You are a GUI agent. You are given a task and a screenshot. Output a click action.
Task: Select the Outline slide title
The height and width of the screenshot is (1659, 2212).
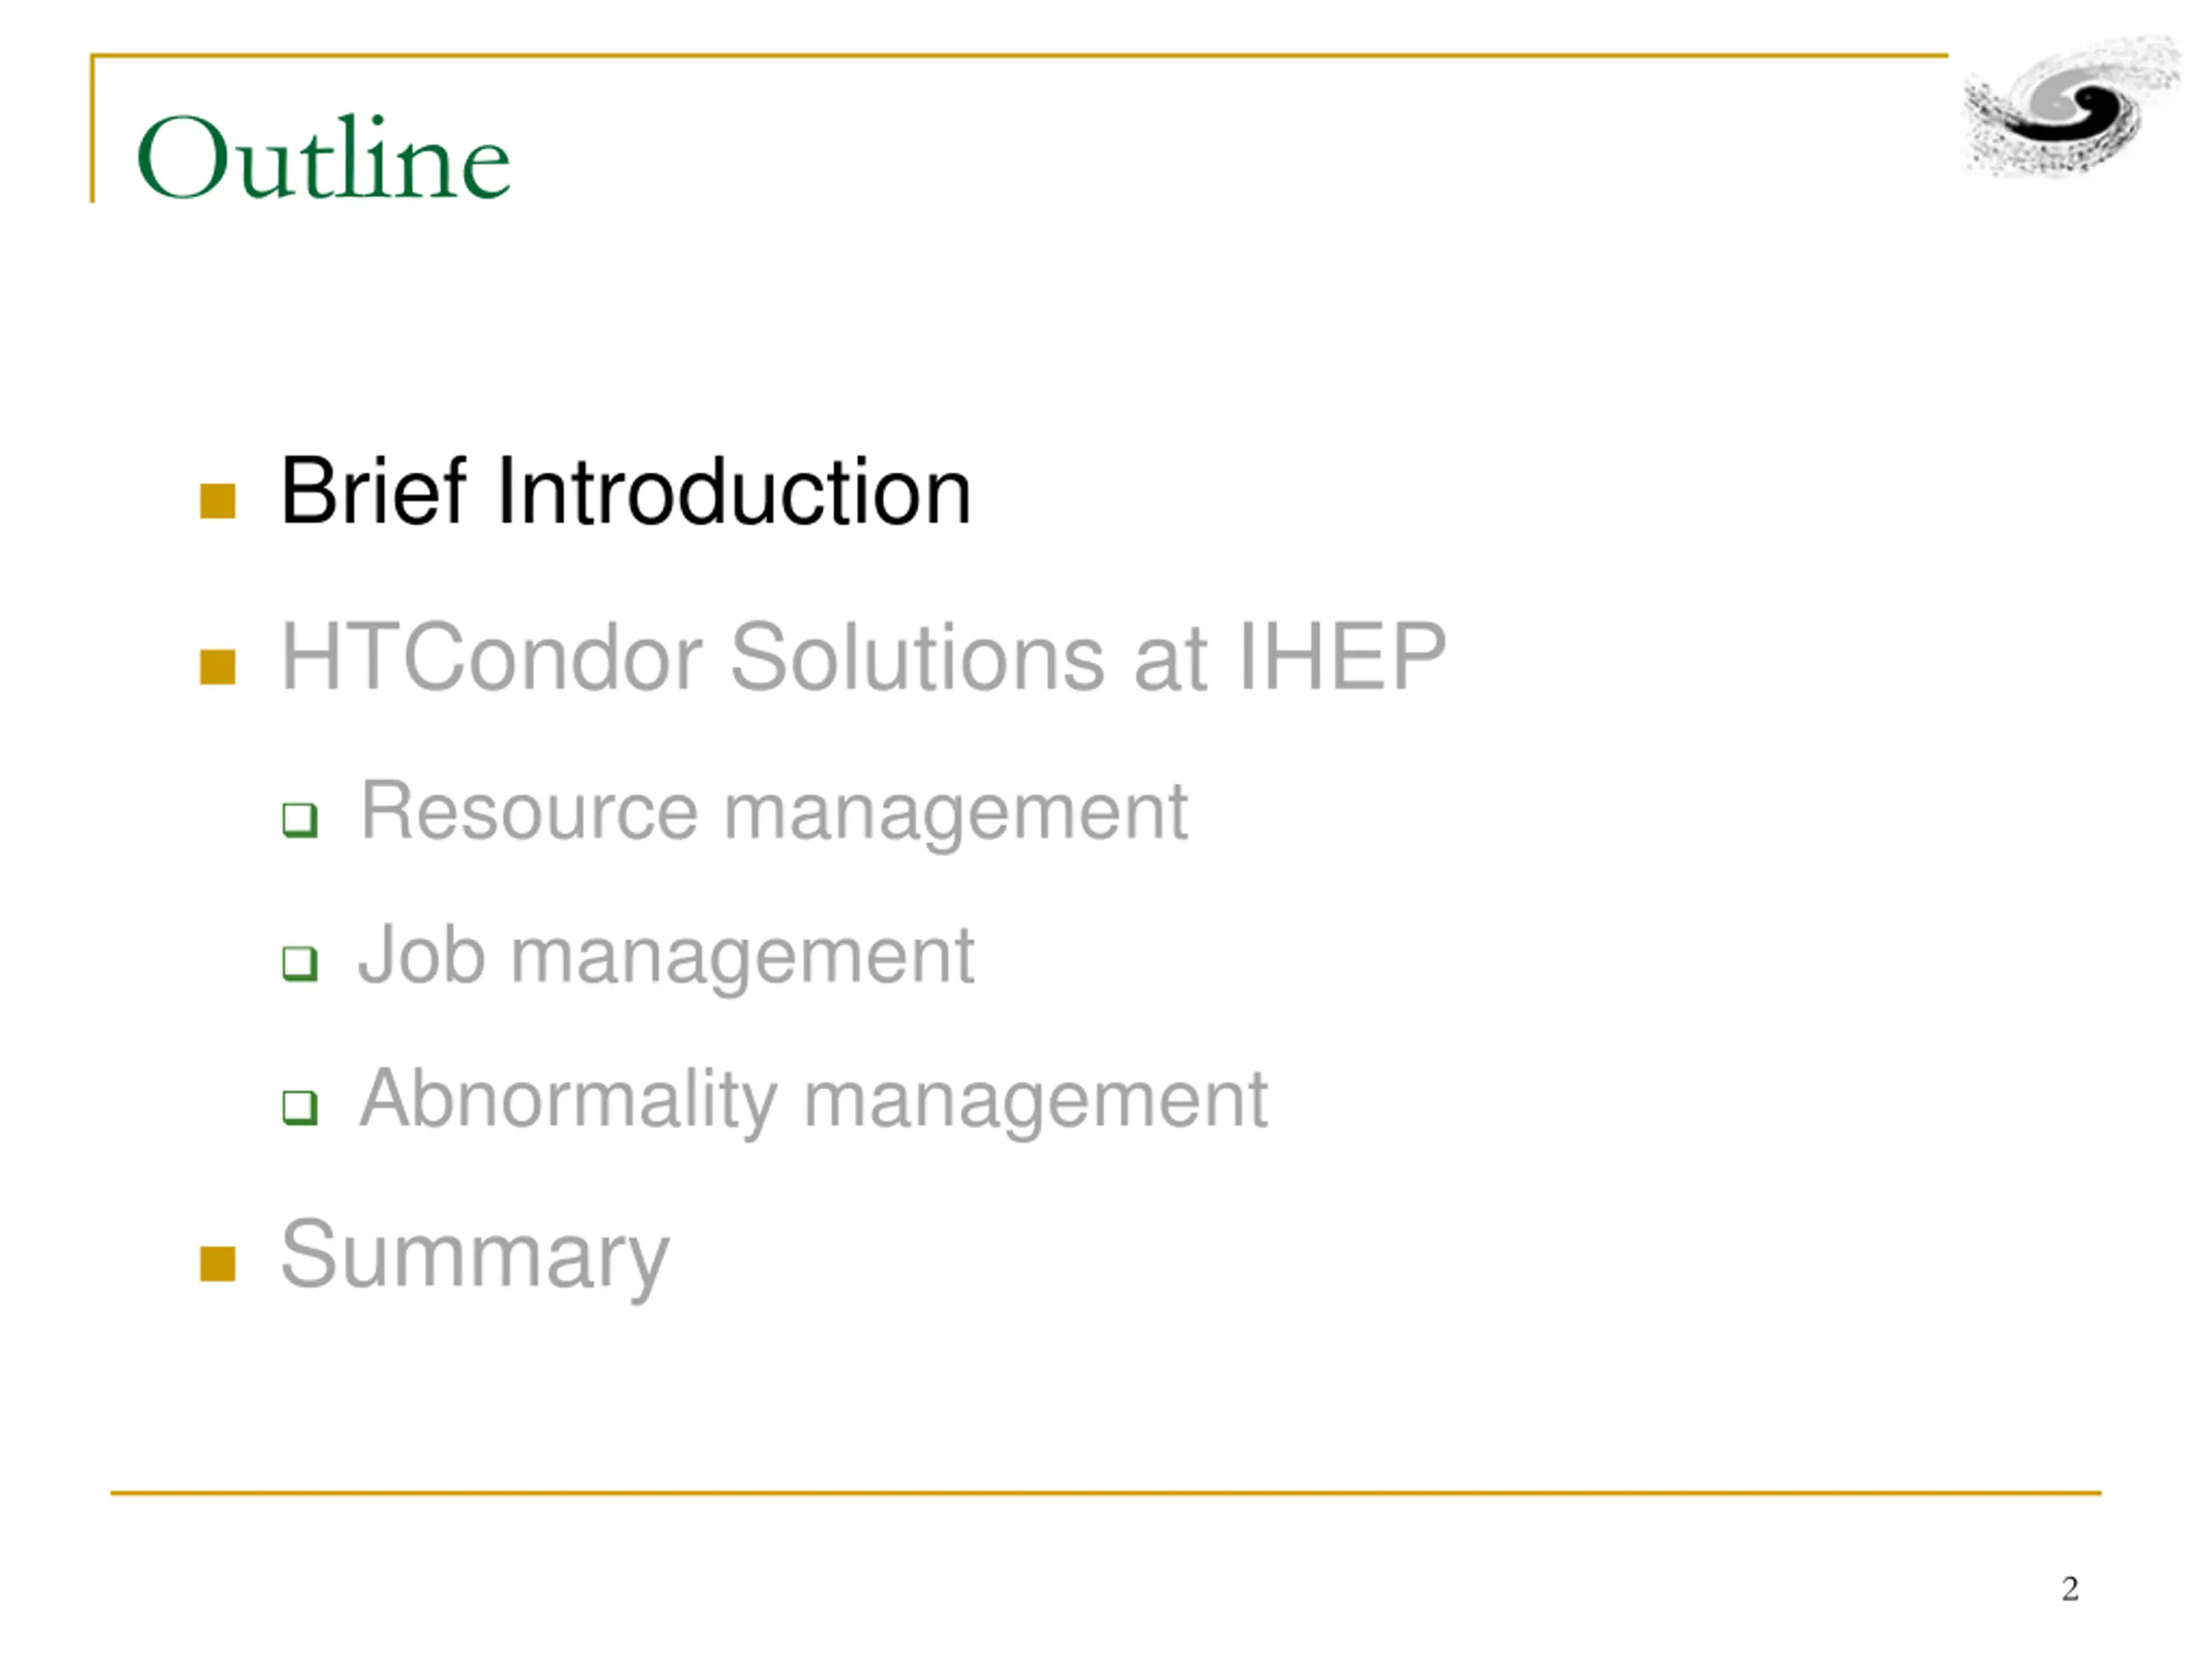tap(323, 157)
